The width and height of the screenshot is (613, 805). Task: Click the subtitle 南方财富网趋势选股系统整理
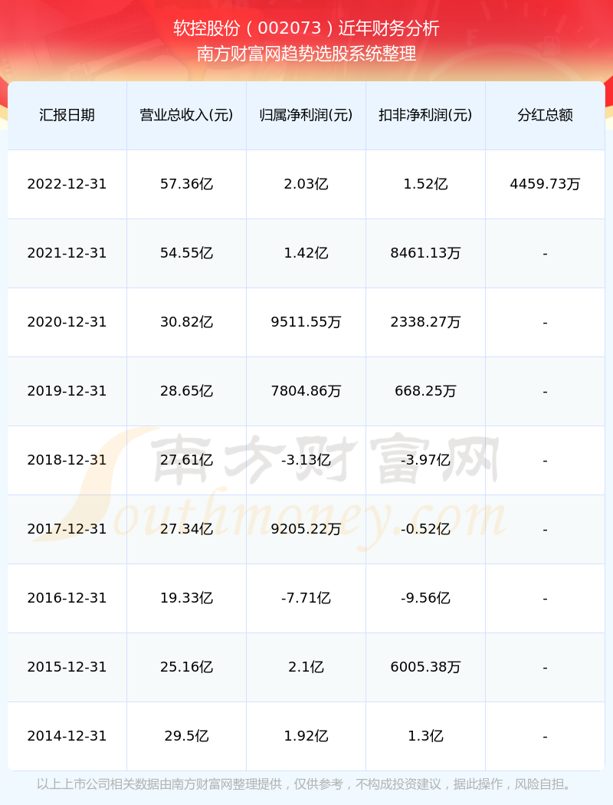tap(306, 54)
